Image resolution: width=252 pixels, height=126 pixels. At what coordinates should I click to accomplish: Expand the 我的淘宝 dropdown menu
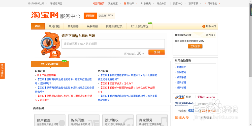120,3
